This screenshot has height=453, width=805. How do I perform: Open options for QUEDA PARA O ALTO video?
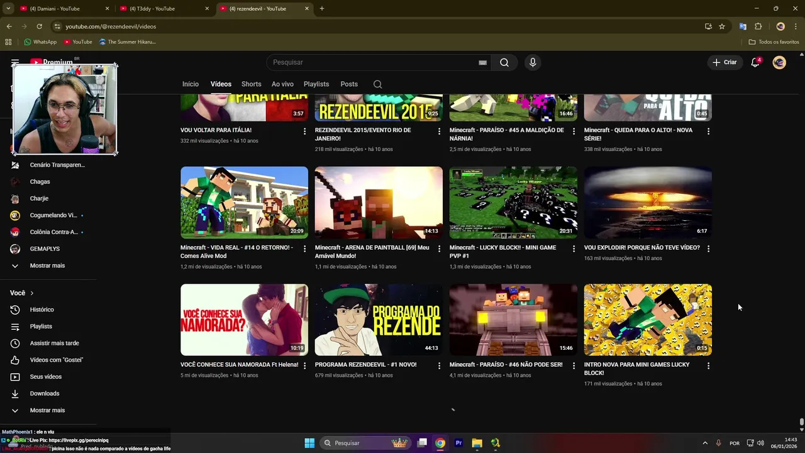(708, 131)
